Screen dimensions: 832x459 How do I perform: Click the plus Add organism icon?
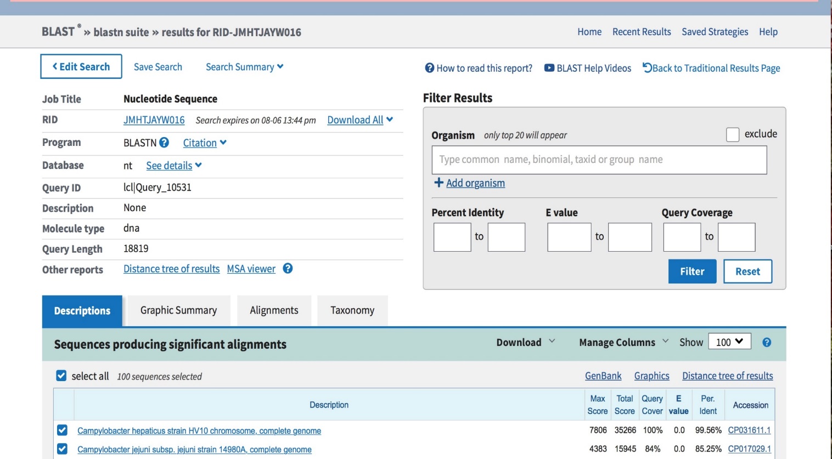pos(439,183)
